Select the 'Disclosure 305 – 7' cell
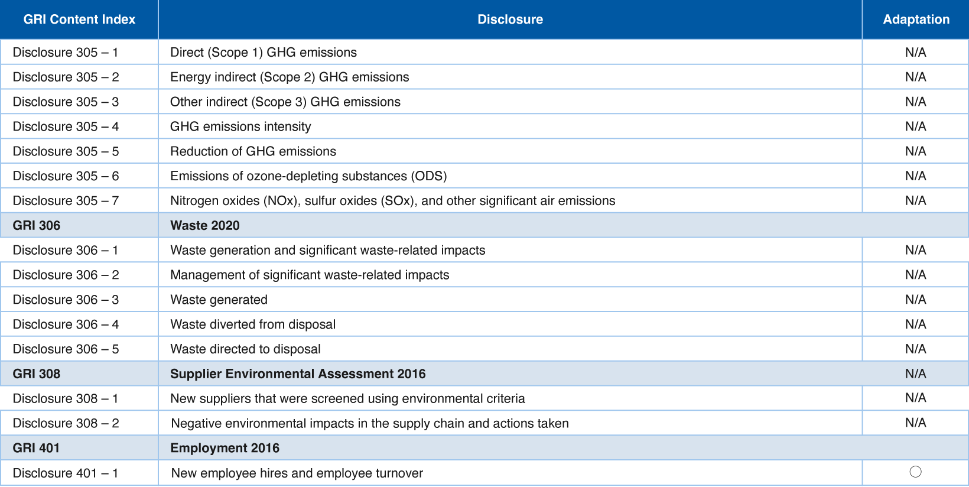 (x=79, y=201)
